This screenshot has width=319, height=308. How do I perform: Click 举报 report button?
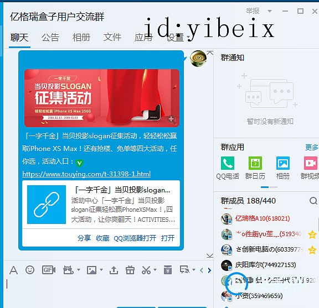coord(253,11)
